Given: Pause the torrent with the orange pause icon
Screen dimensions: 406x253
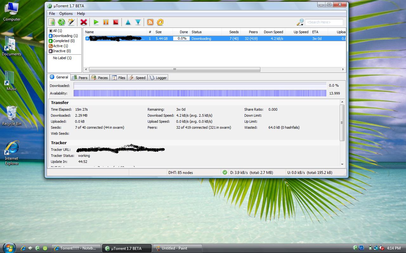Looking at the screenshot, I should [x=106, y=22].
